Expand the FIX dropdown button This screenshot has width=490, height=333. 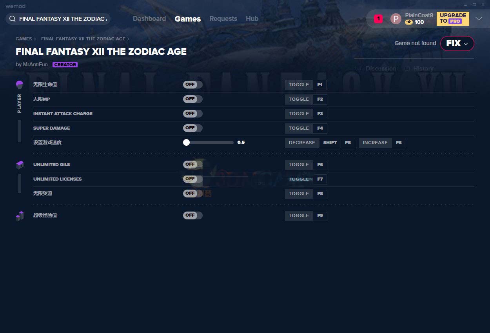point(457,43)
